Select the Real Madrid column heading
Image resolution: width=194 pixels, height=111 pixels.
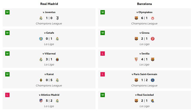pyautogui.click(x=49, y=4)
